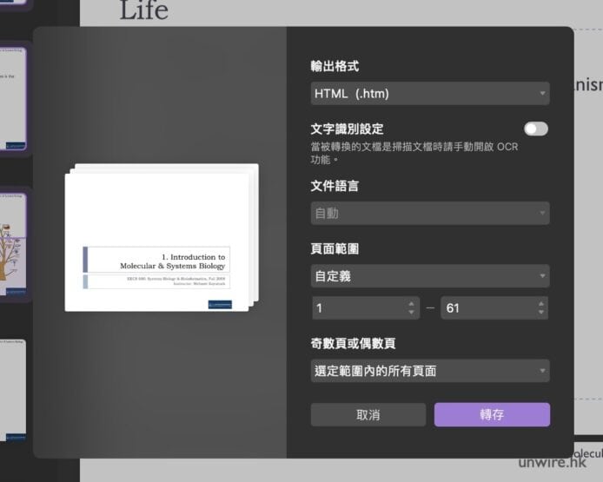Decrease the start page with its down arrow
The height and width of the screenshot is (482, 603).
click(412, 313)
